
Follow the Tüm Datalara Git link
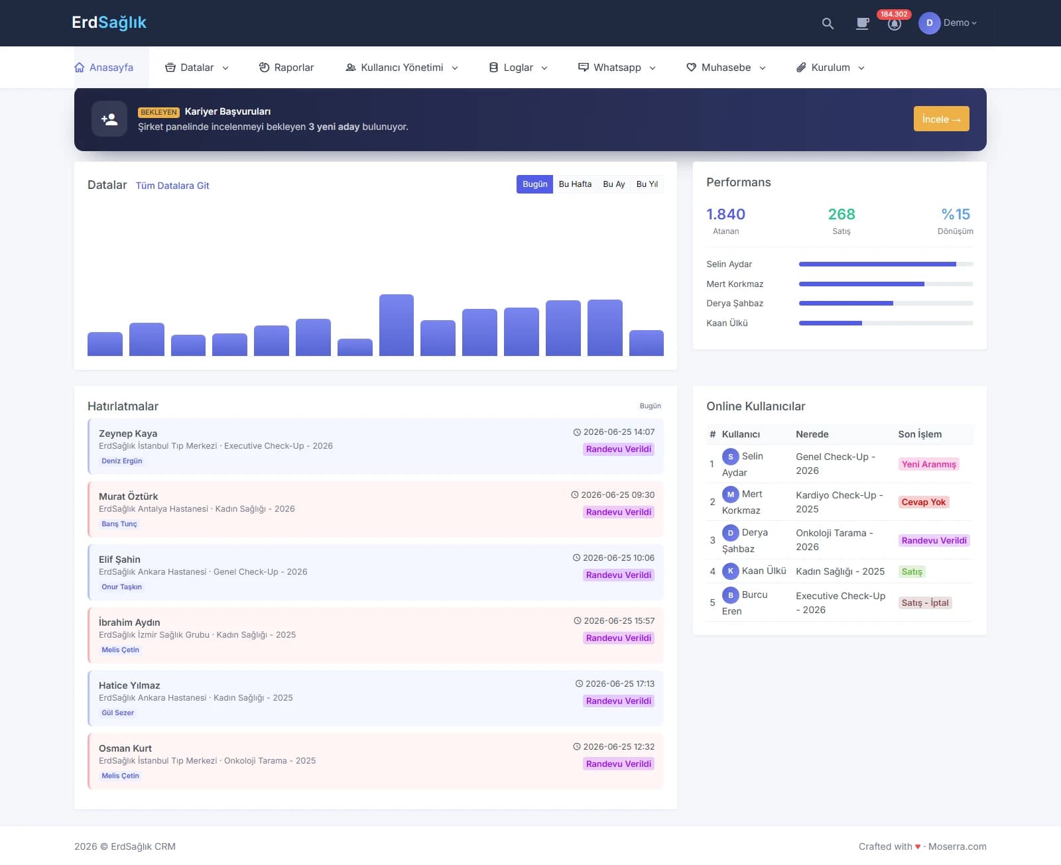(x=172, y=186)
